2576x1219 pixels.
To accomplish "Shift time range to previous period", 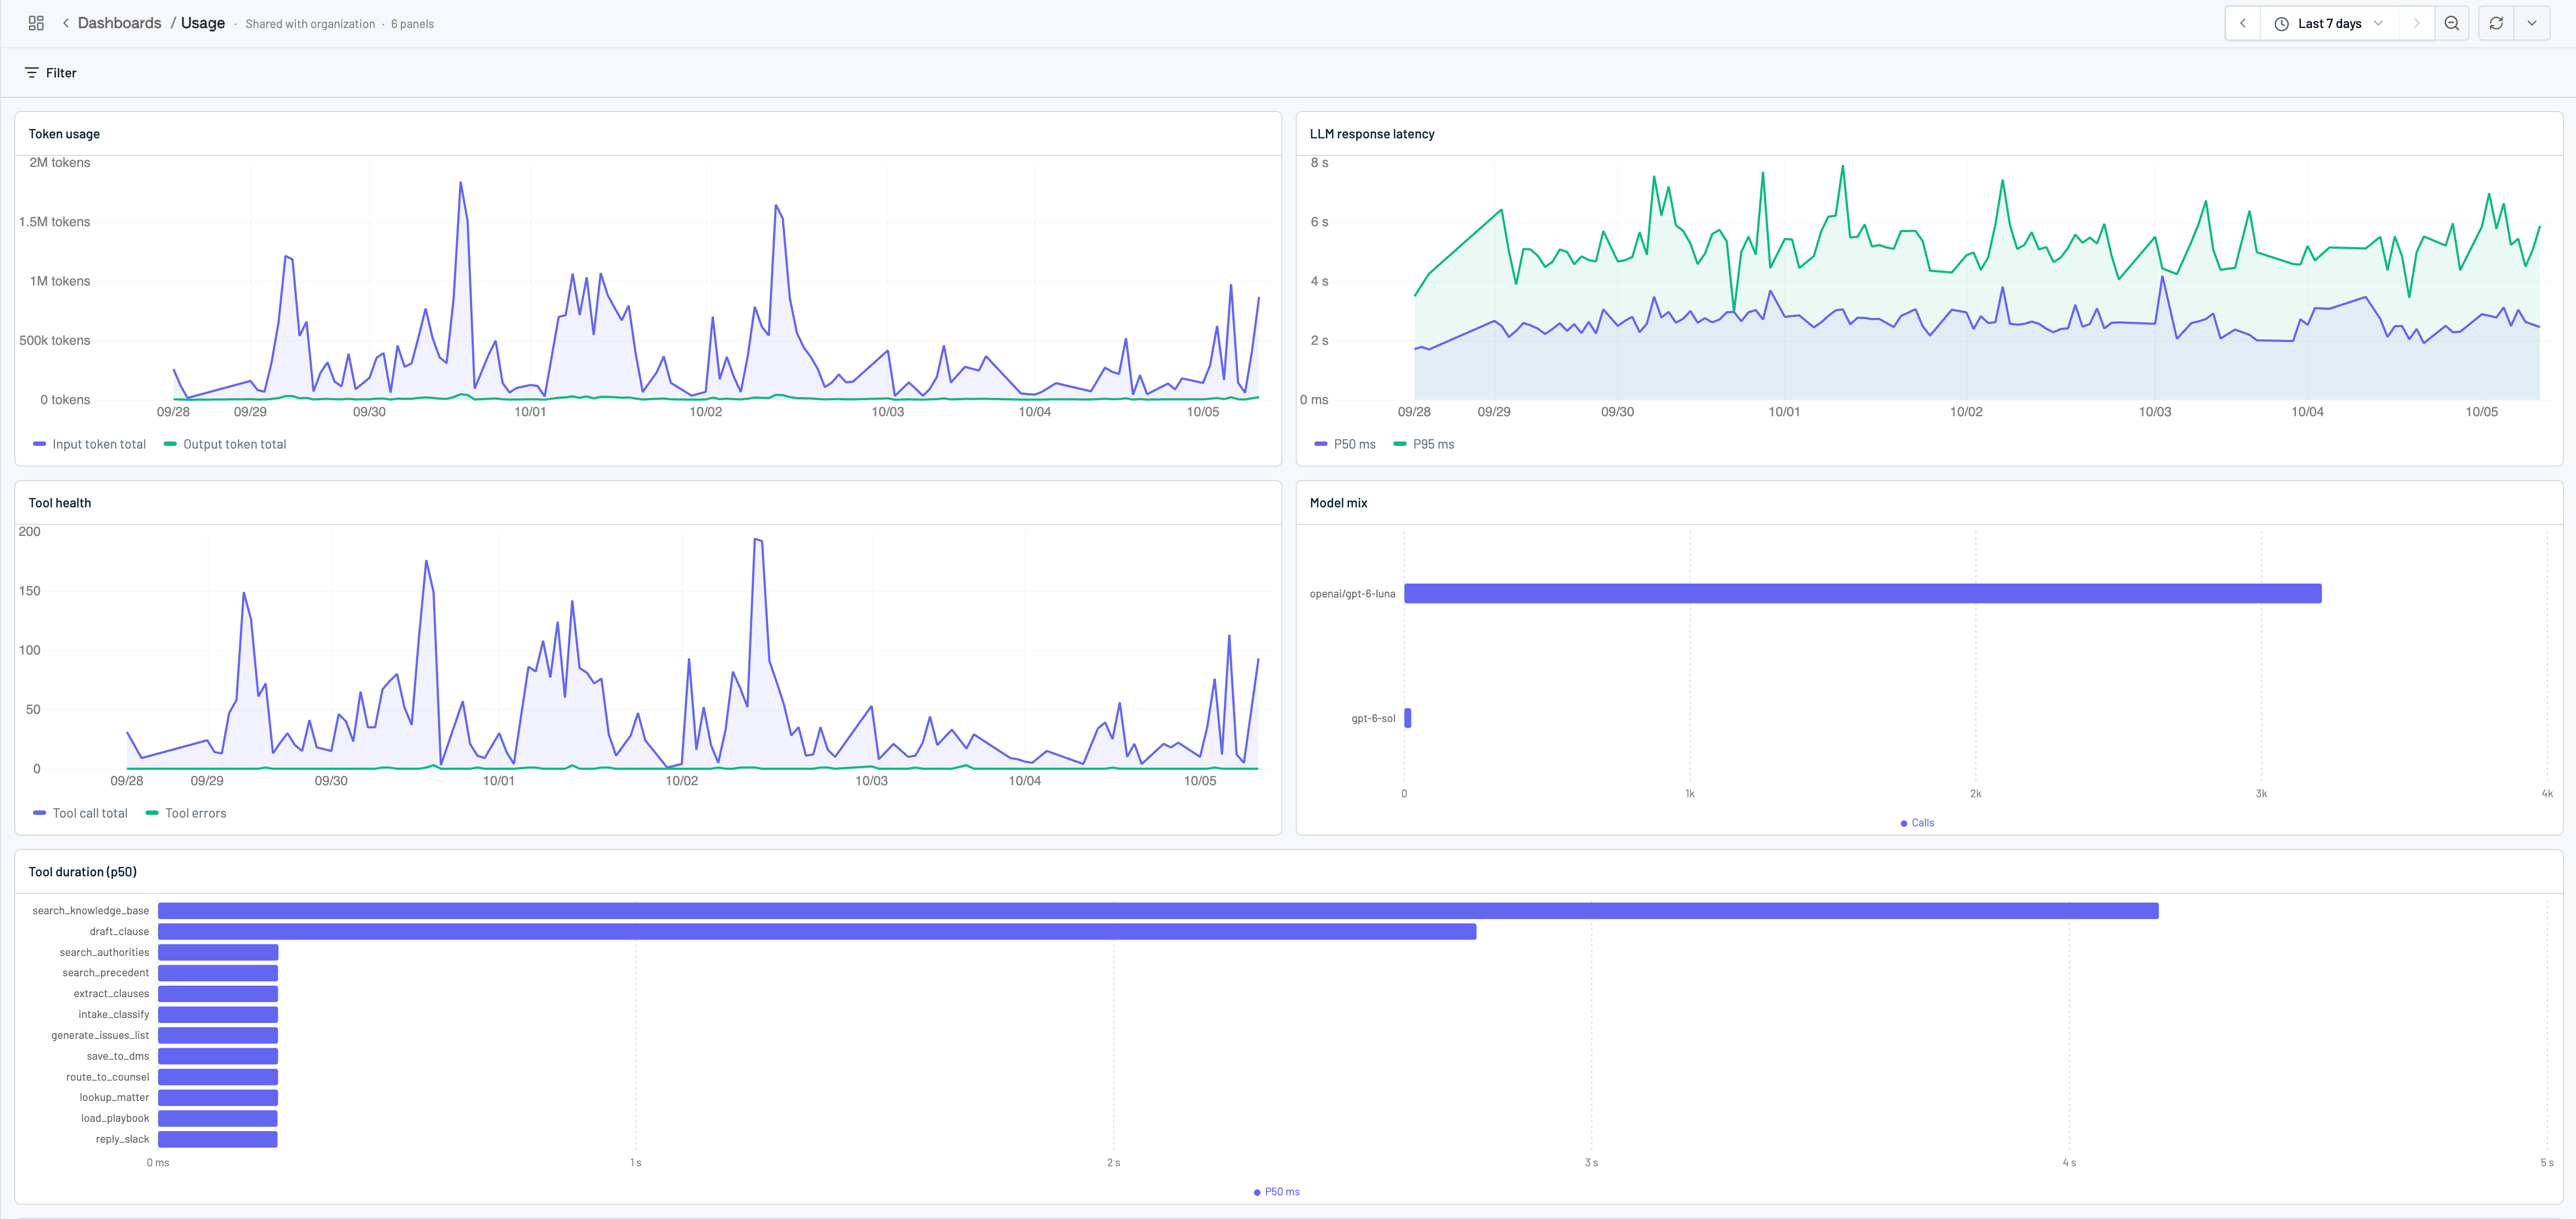I will 2242,23.
